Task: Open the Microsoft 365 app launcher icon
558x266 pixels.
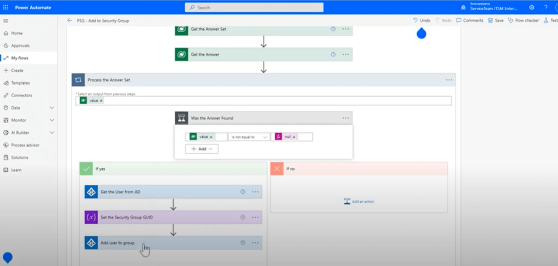Action: (5, 7)
